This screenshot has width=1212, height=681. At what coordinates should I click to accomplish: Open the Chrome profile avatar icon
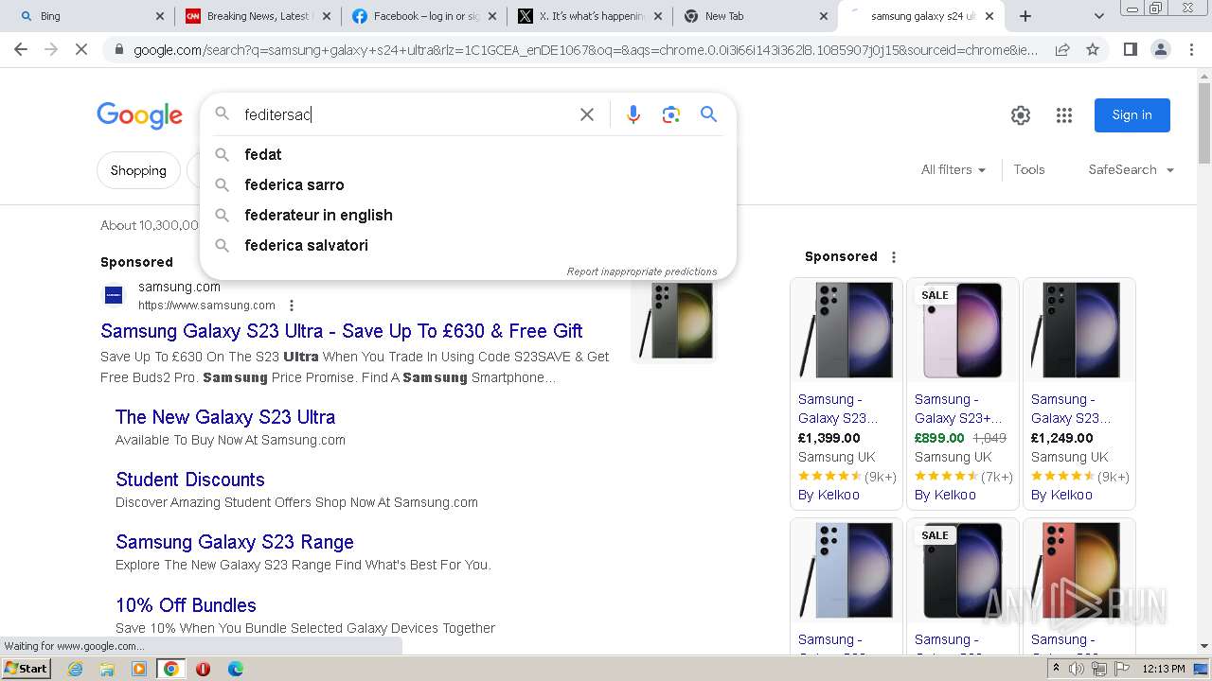1161,49
